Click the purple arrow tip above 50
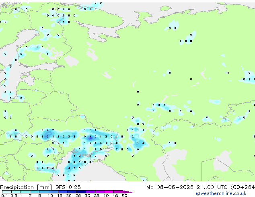Screen dimensions: 255x197 (127, 192)
